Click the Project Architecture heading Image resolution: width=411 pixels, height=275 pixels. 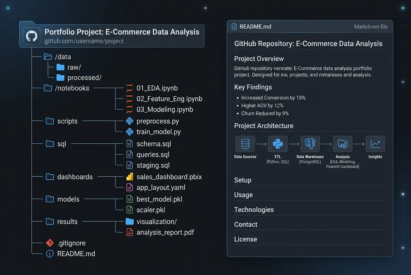click(x=264, y=126)
